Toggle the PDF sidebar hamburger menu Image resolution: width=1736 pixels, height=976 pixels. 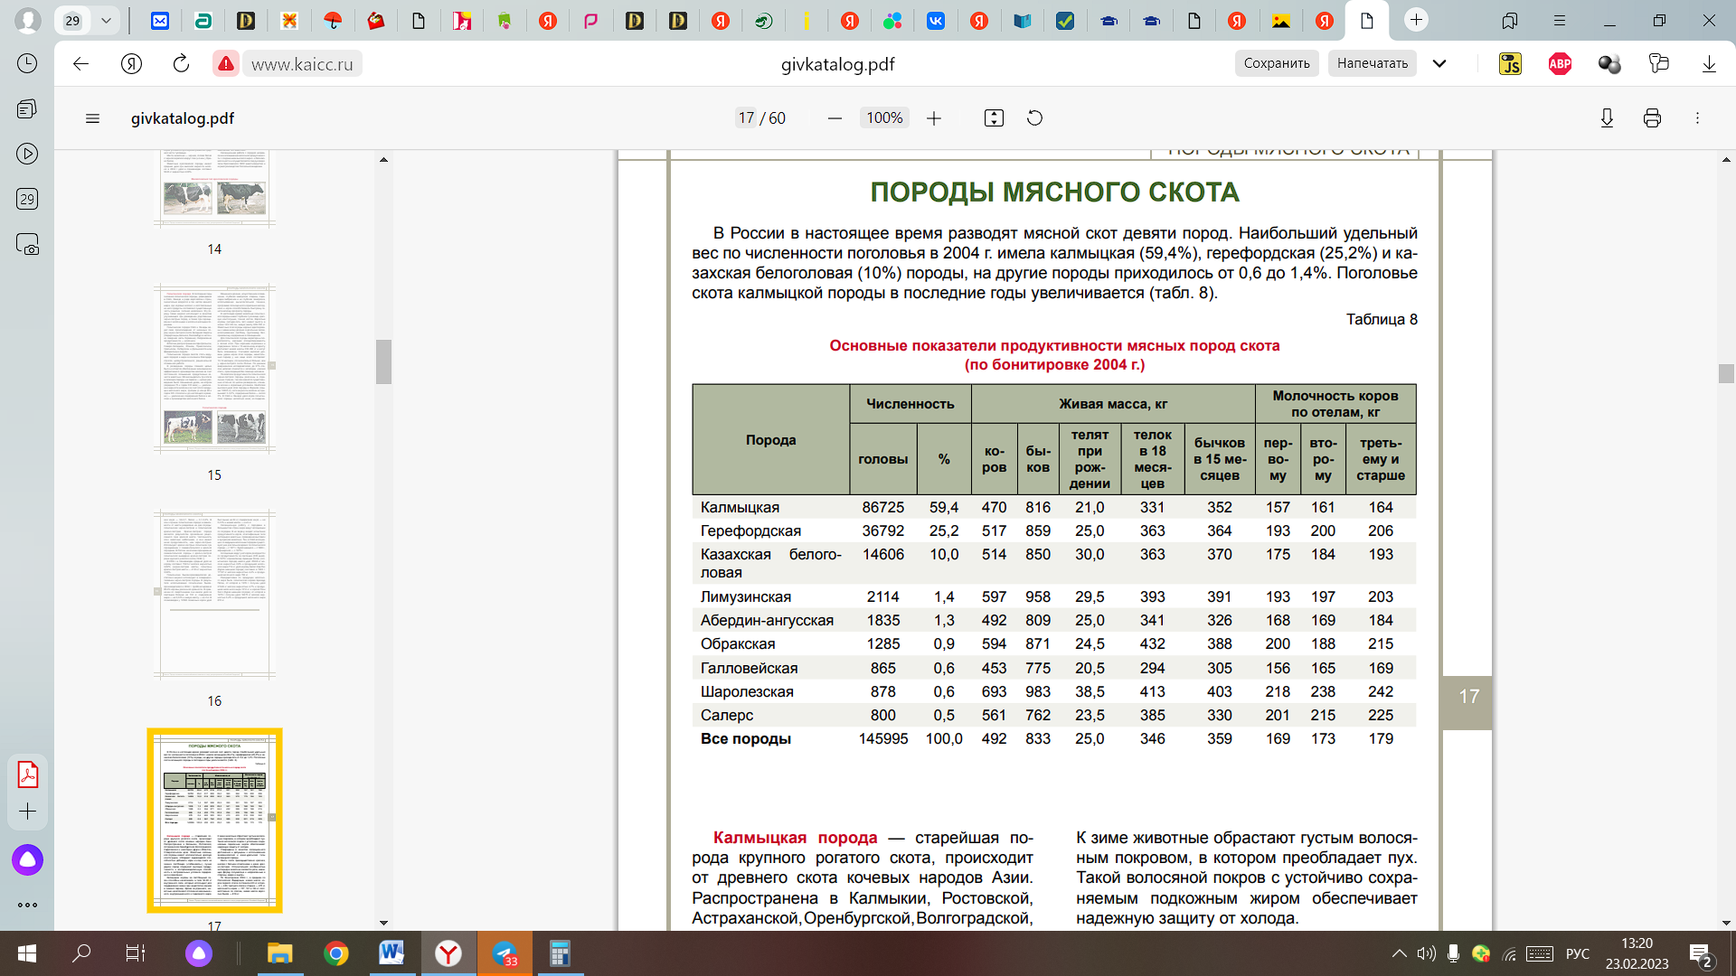tap(92, 118)
